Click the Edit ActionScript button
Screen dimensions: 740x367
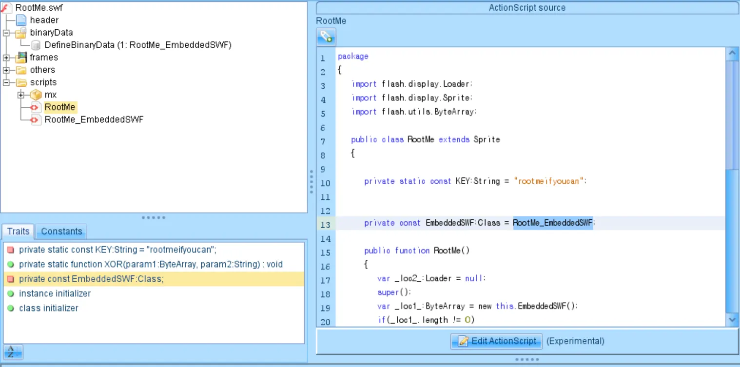tap(496, 341)
